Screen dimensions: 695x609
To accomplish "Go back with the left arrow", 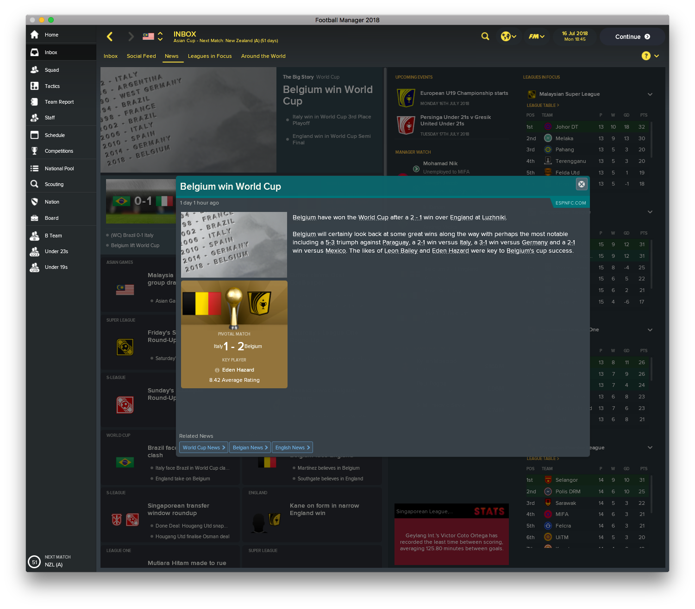I will coord(110,37).
